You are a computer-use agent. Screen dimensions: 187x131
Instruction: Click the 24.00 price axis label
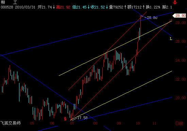(x=181, y=60)
